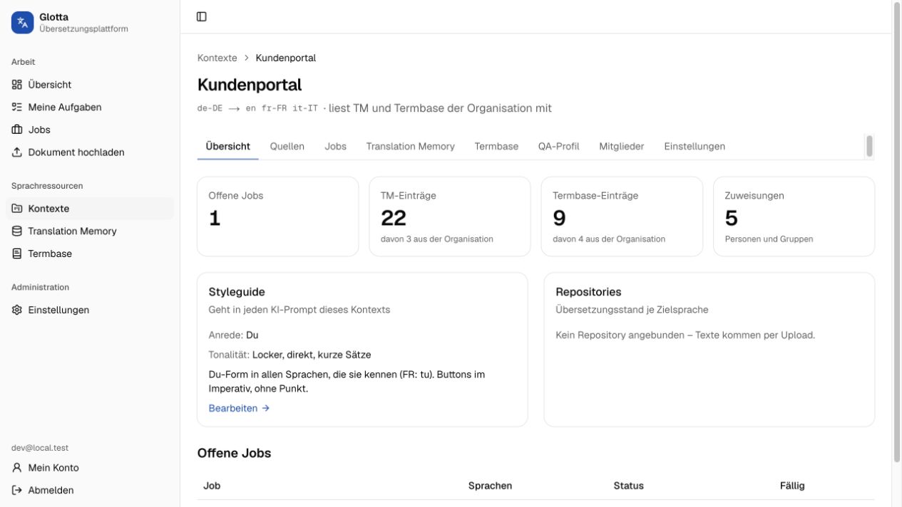Click the Repositories card heading
This screenshot has height=507, width=902.
(588, 292)
